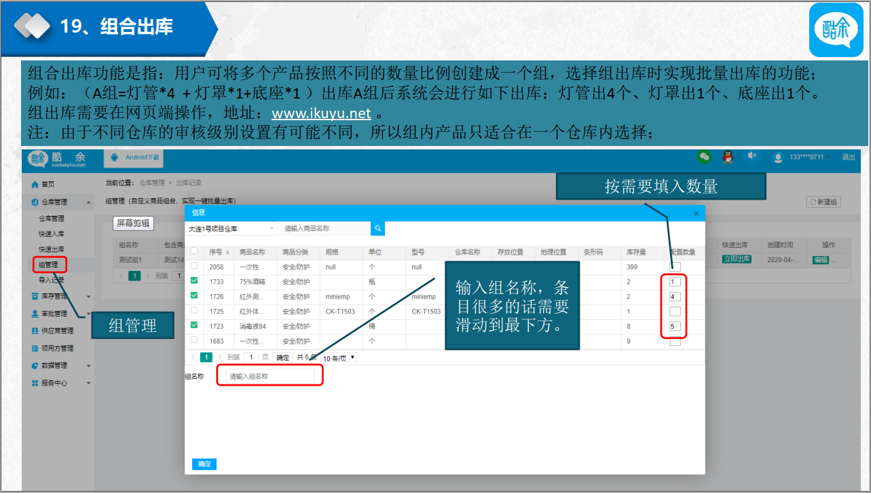
Task: Click the search magnifier button in 信息 dialog
Action: click(x=377, y=229)
